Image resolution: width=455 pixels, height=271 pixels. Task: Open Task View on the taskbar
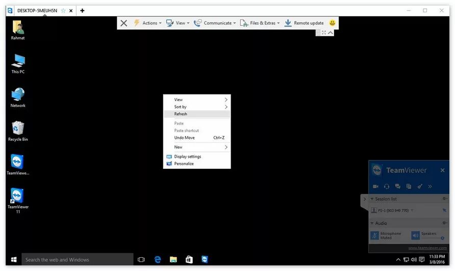pyautogui.click(x=141, y=259)
